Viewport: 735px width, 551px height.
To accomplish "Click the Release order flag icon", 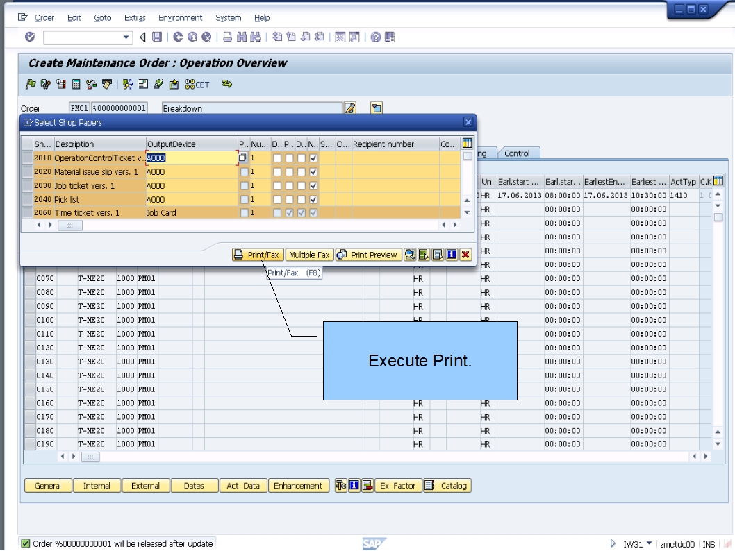I will [x=31, y=82].
